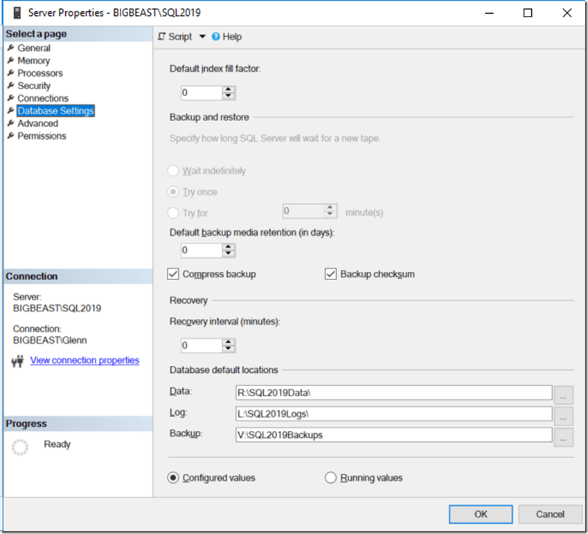The width and height of the screenshot is (588, 534).
Task: Go to the Security page
Action: (34, 86)
